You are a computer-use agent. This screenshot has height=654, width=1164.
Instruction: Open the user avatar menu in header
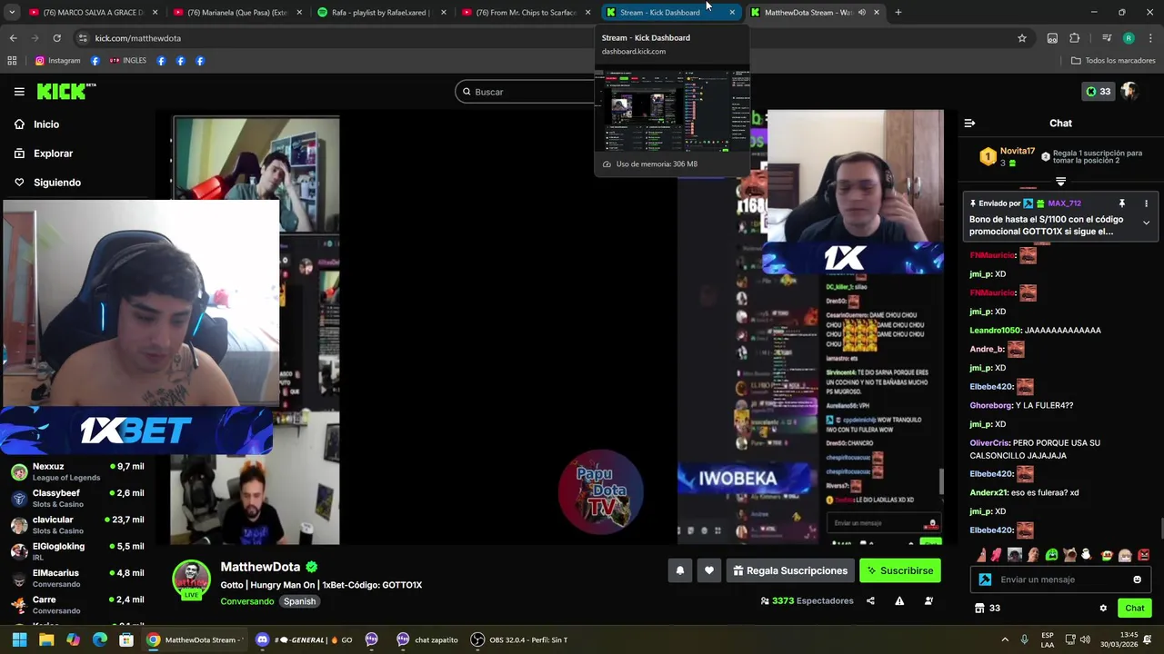click(x=1130, y=92)
